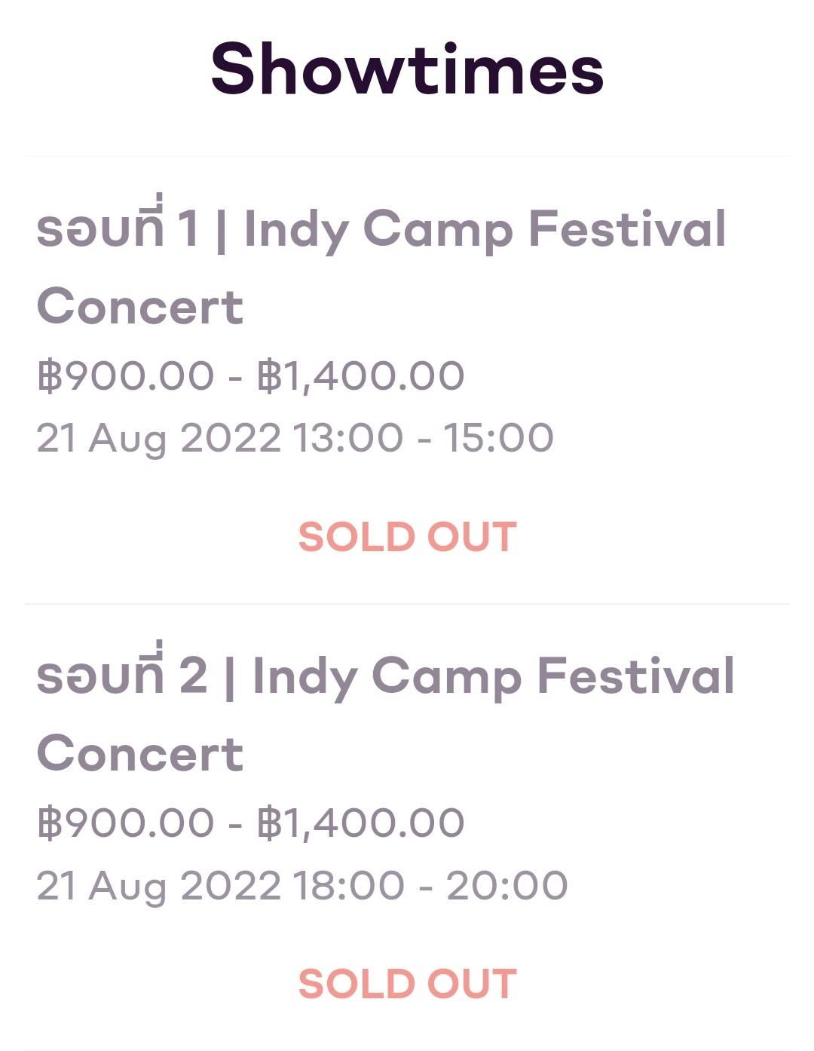This screenshot has height=1051, width=814.
Task: Click the divider line below Showtimes heading
Action: point(407,156)
